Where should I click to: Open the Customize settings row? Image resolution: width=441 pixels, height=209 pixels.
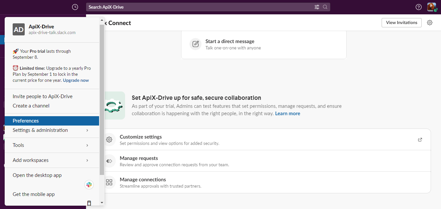[x=267, y=140]
